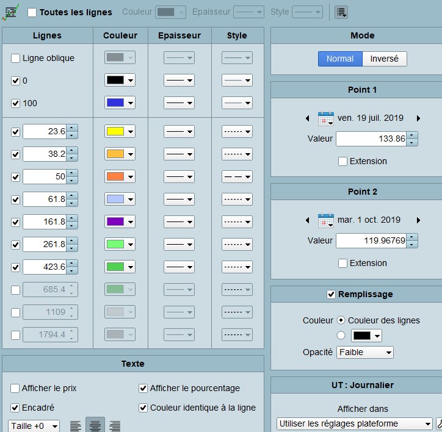Open Point 1 calendar date picker
Image resolution: width=442 pixels, height=432 pixels.
coord(326,118)
